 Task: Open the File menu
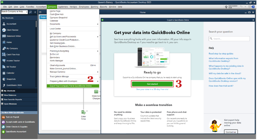point(5,7)
